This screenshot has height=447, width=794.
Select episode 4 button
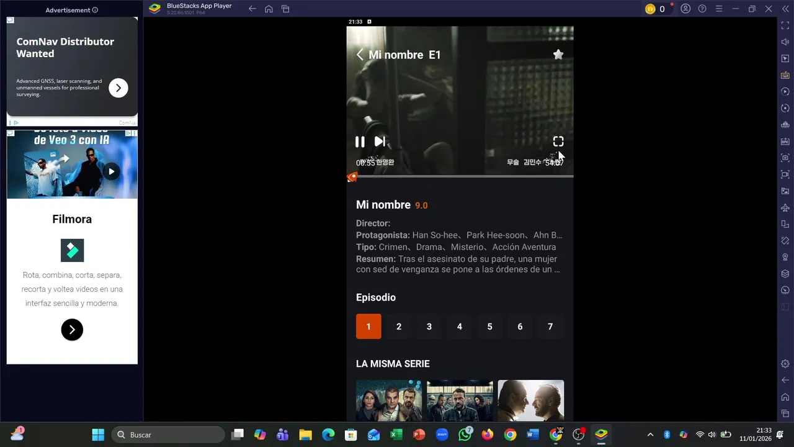click(460, 327)
